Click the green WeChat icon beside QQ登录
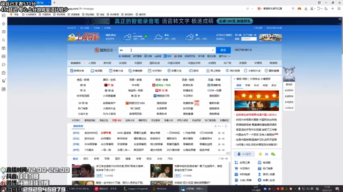 click(273, 154)
